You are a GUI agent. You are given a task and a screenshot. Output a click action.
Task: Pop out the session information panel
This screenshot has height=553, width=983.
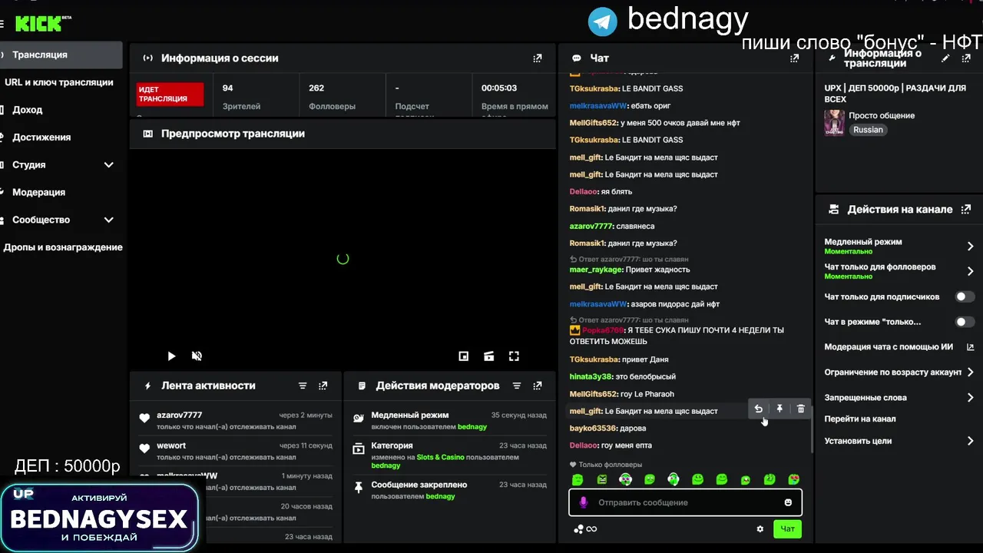(538, 58)
